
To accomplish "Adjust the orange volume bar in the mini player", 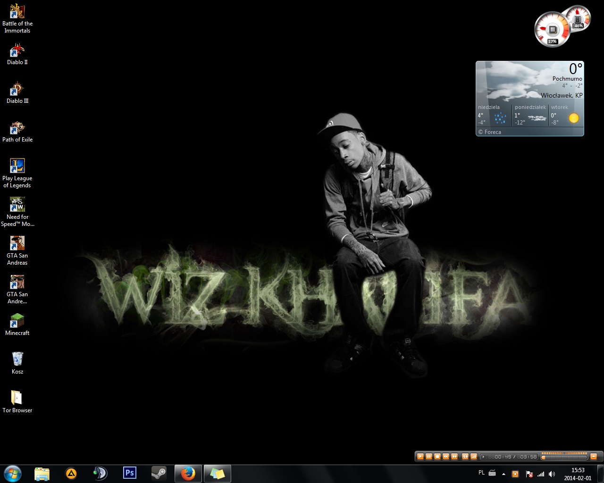I will pyautogui.click(x=564, y=453).
